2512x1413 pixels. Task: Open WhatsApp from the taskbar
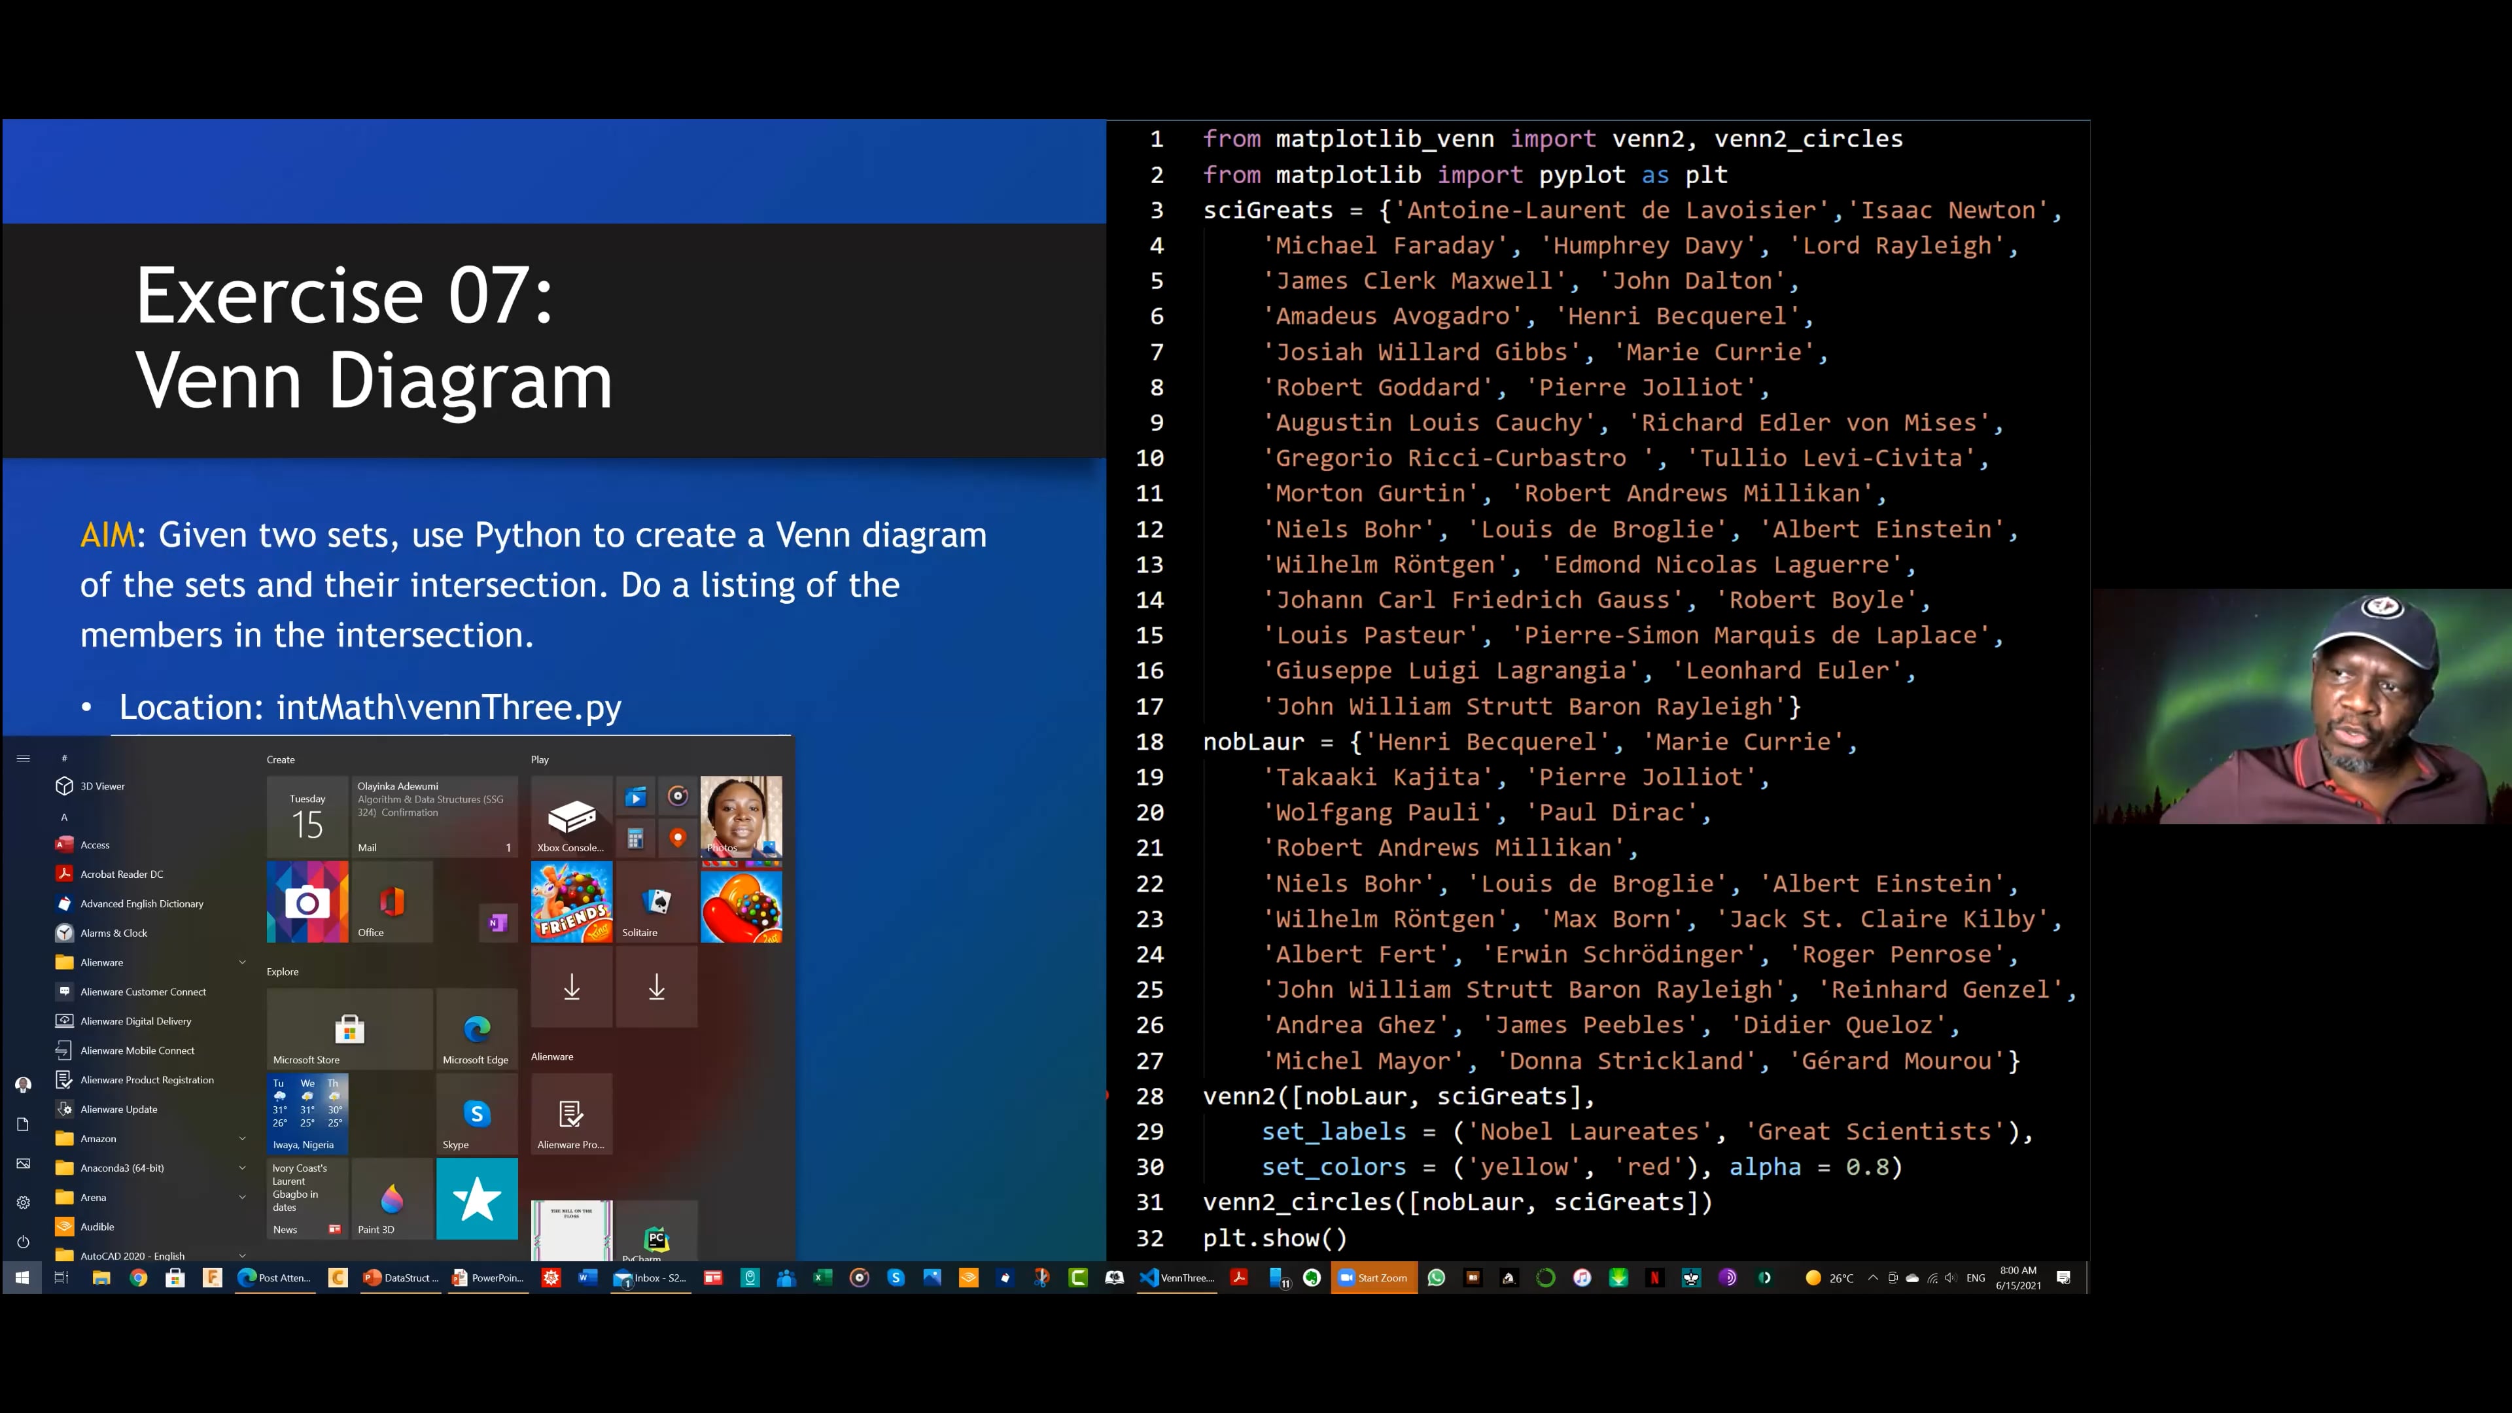click(1435, 1278)
